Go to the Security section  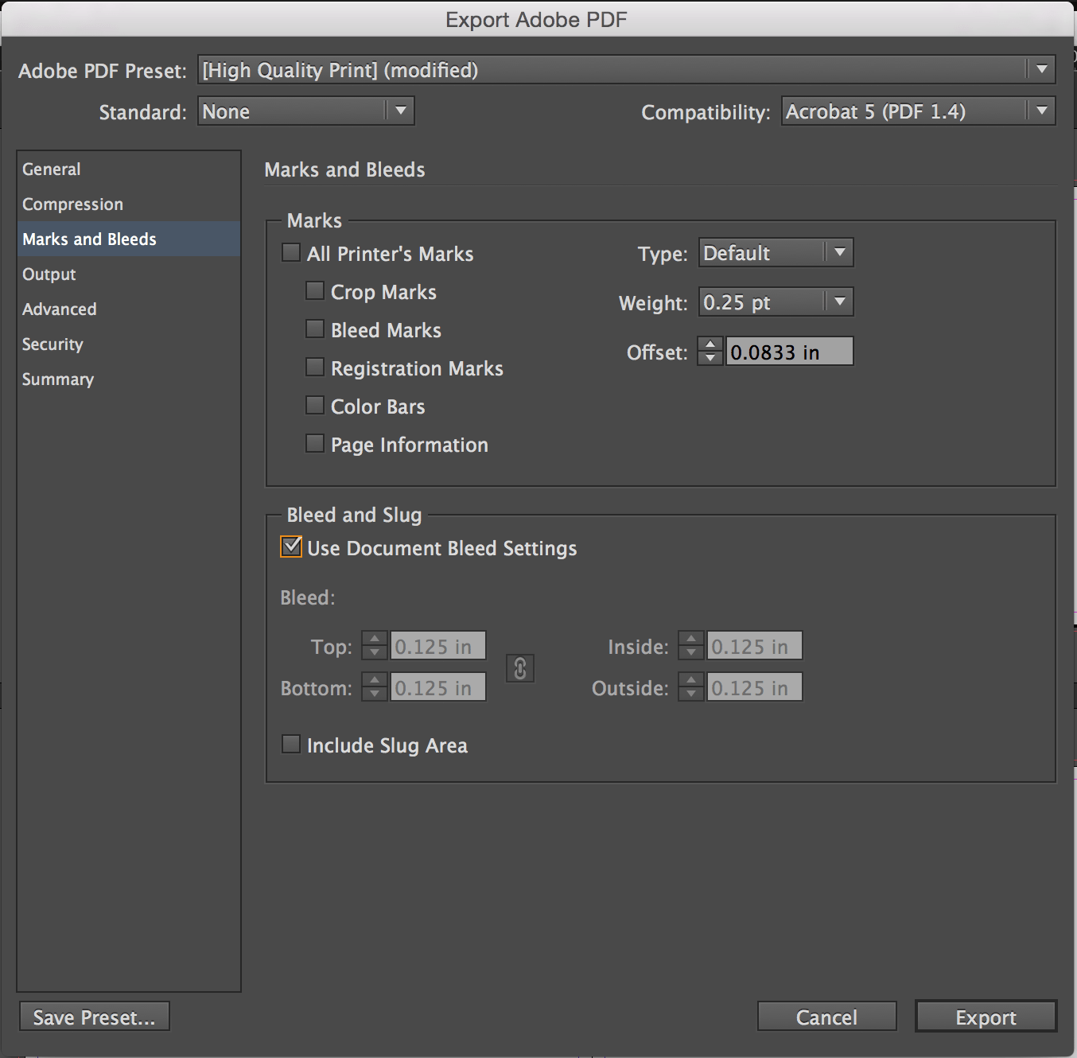click(52, 344)
